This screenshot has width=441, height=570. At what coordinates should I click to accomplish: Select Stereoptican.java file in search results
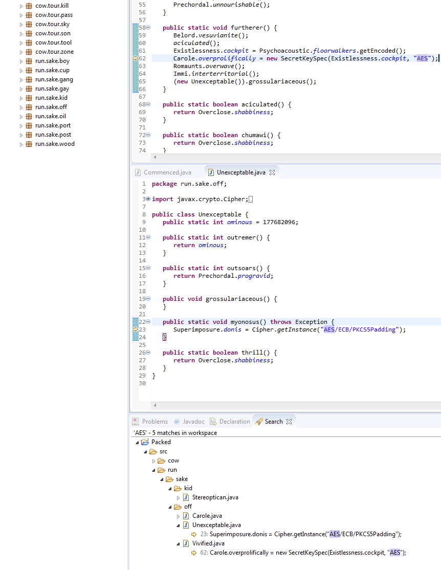point(215,497)
